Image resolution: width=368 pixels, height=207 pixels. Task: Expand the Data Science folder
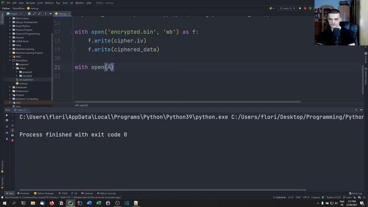tap(10, 18)
